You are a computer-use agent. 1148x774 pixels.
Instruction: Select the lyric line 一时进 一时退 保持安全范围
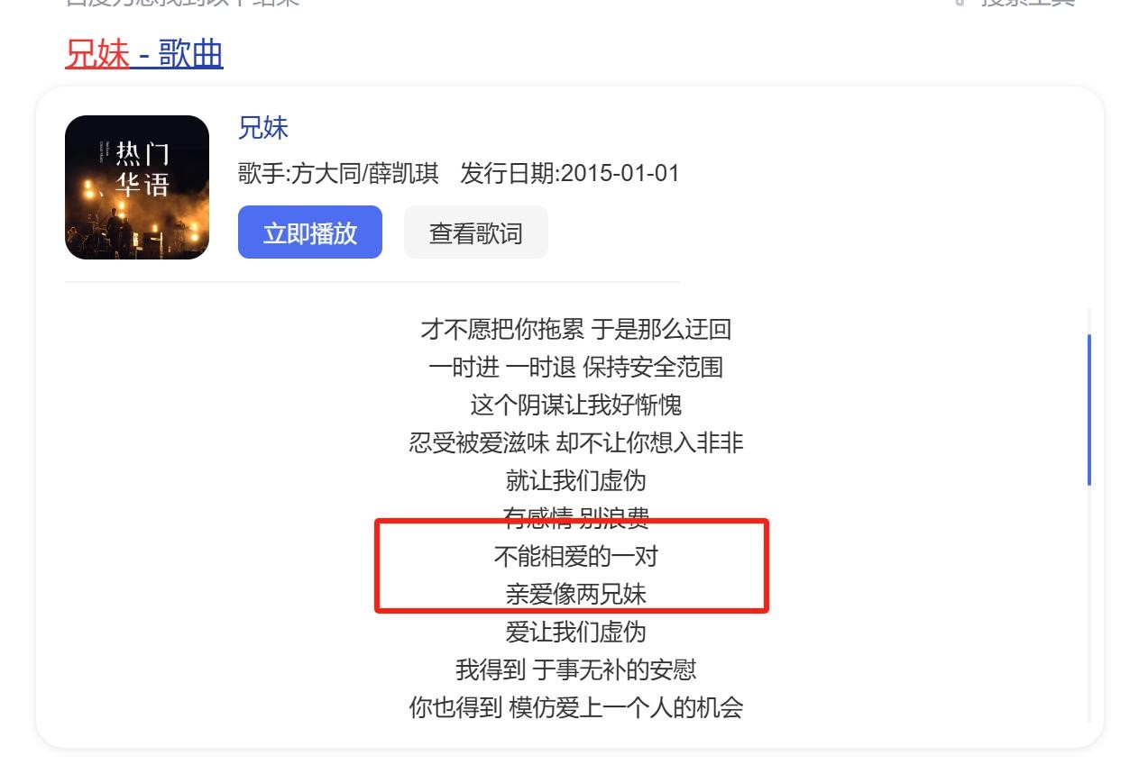(575, 367)
